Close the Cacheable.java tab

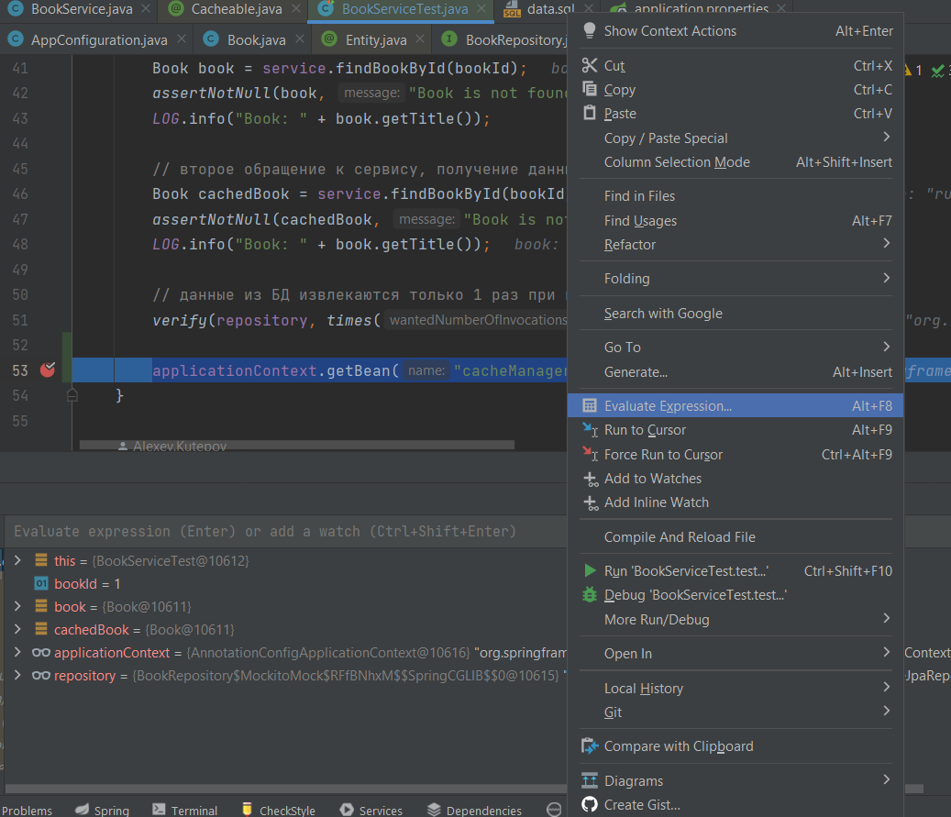[x=296, y=8]
